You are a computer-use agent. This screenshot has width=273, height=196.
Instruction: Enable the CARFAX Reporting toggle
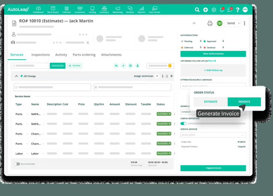click(183, 123)
